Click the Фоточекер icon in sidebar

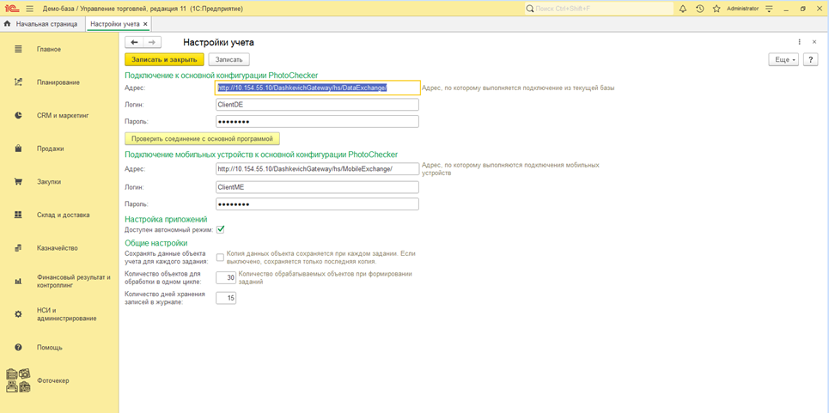coord(19,380)
